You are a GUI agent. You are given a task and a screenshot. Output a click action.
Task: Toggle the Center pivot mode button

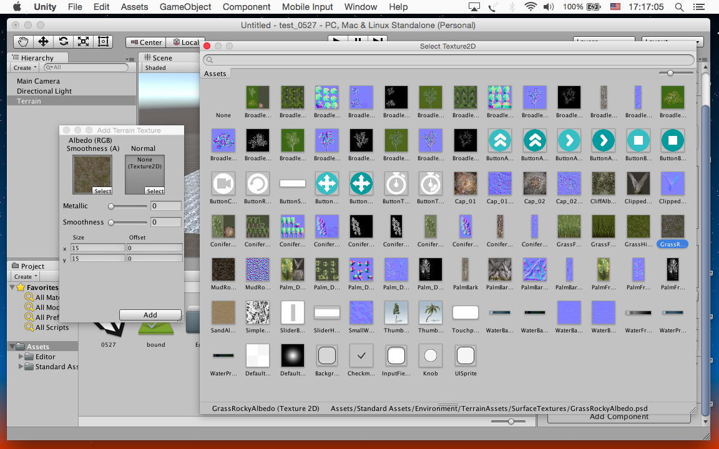pyautogui.click(x=145, y=42)
